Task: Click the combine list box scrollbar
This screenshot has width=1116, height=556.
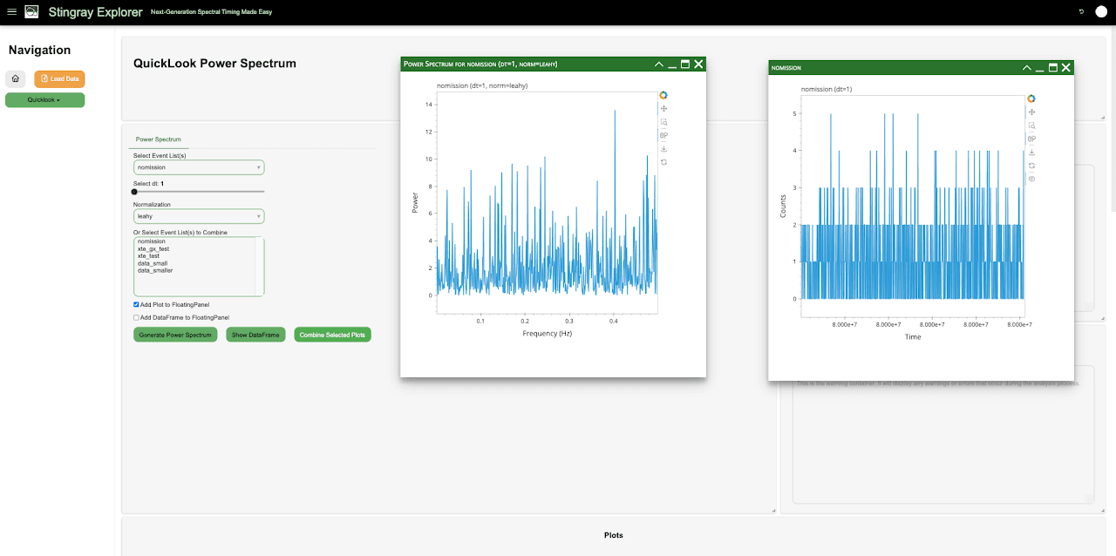Action: pyautogui.click(x=259, y=266)
